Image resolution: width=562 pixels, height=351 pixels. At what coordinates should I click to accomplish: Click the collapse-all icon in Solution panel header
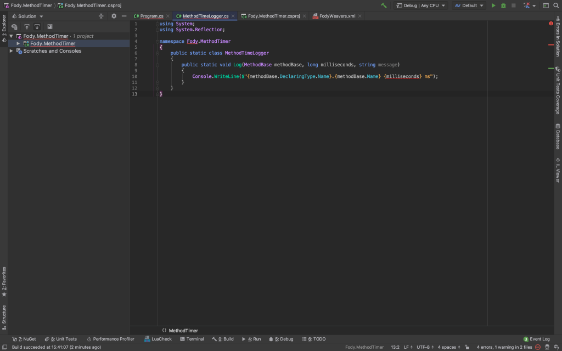click(x=101, y=16)
